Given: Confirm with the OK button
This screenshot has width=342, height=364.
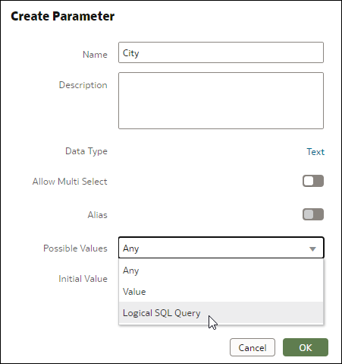Looking at the screenshot, I should [306, 347].
